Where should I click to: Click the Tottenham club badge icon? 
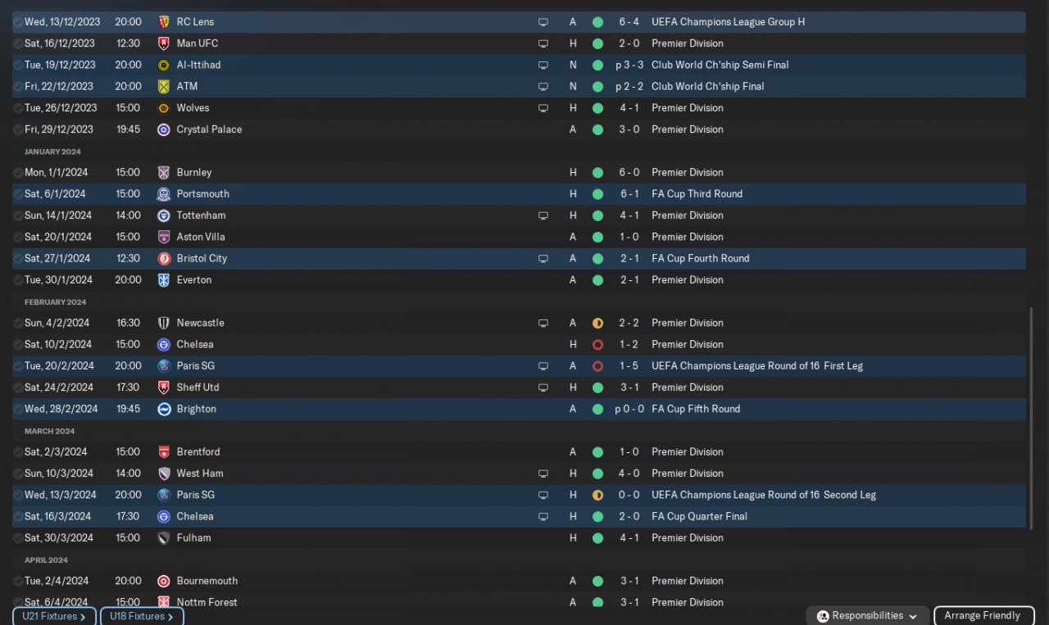click(x=163, y=215)
